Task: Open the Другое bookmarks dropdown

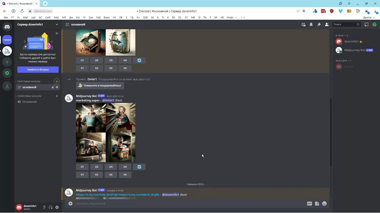Action: 369,17
